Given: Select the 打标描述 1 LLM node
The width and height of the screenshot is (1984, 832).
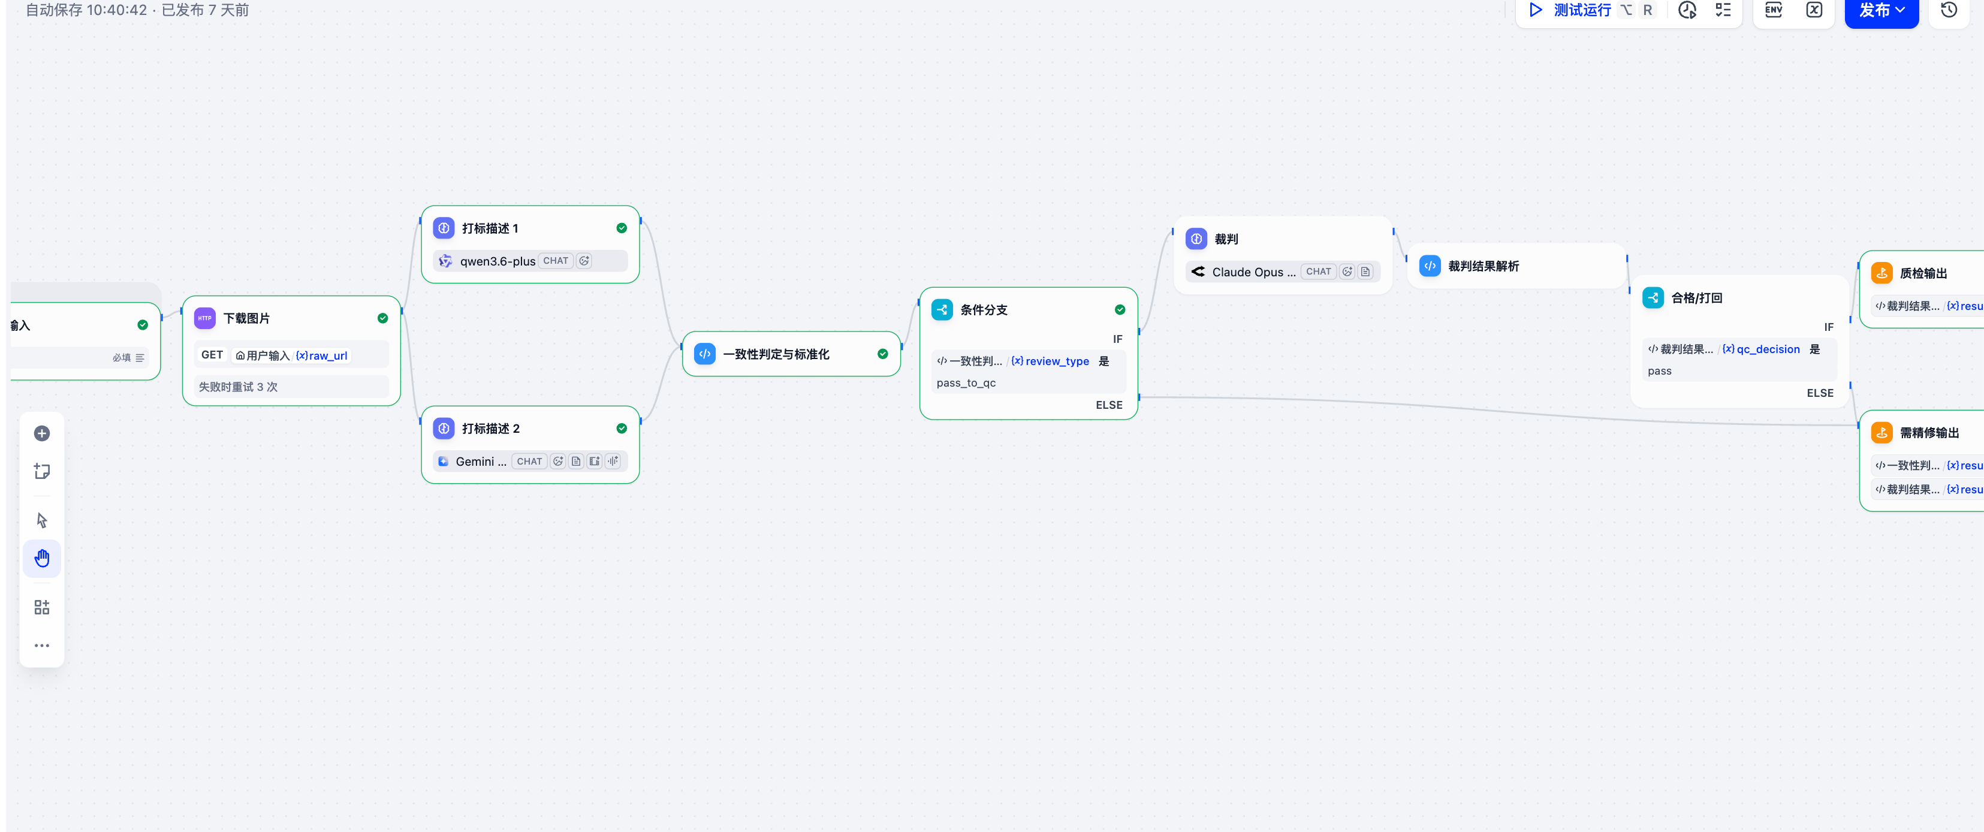Looking at the screenshot, I should (530, 244).
